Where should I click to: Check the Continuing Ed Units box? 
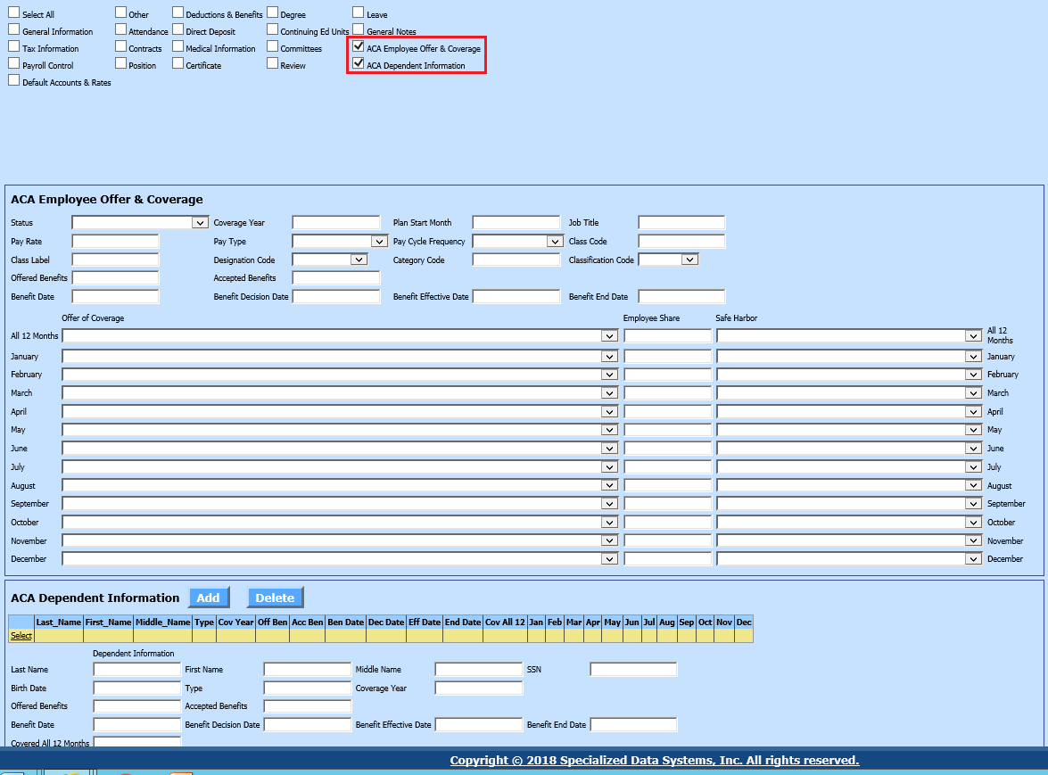click(272, 30)
